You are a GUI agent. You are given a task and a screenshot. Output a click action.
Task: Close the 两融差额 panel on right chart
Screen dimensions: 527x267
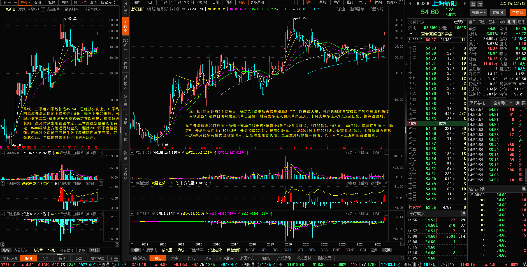click(386, 183)
